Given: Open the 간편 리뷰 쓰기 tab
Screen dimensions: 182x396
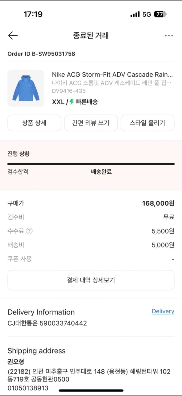Looking at the screenshot, I should 91,123.
